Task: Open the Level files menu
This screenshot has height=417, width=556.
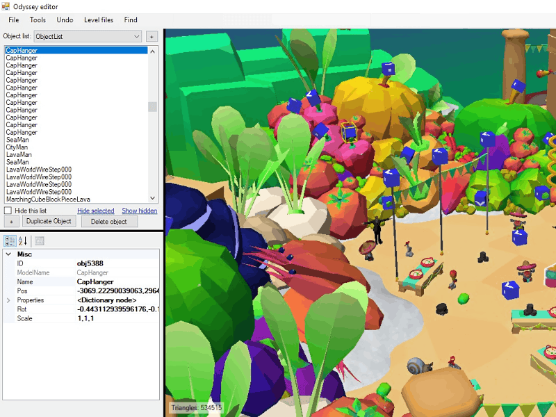Action: pyautogui.click(x=99, y=20)
